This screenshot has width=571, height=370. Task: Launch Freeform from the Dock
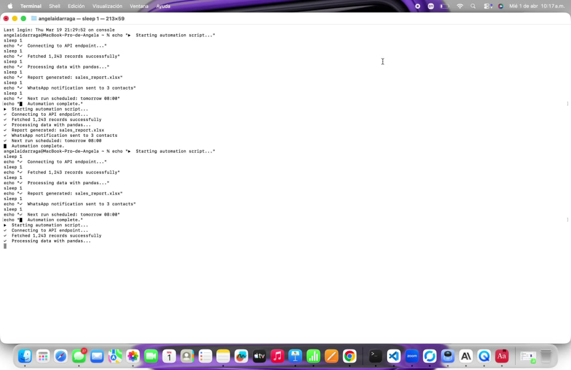click(x=241, y=356)
